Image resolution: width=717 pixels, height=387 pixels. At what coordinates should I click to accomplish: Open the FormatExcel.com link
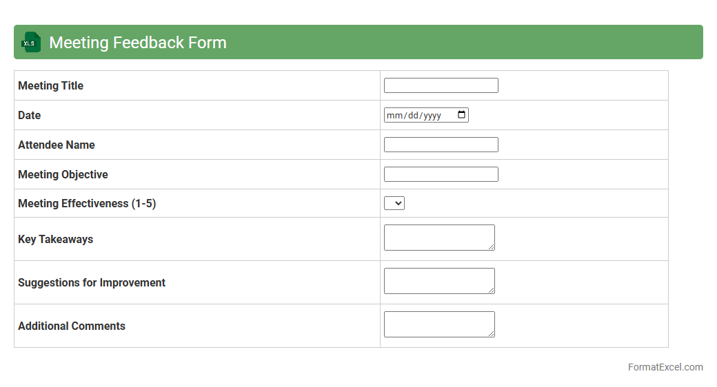(x=665, y=367)
